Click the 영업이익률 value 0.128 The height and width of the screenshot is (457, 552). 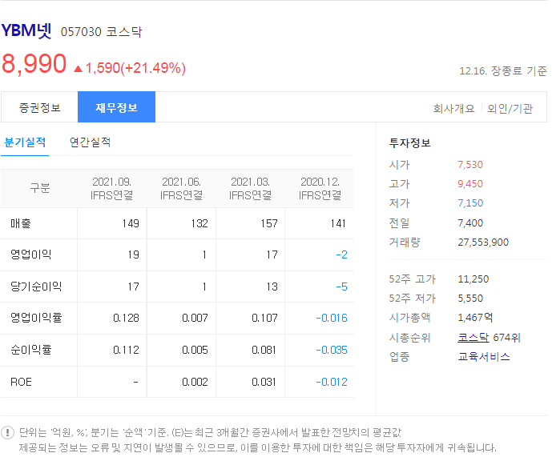pos(126,318)
